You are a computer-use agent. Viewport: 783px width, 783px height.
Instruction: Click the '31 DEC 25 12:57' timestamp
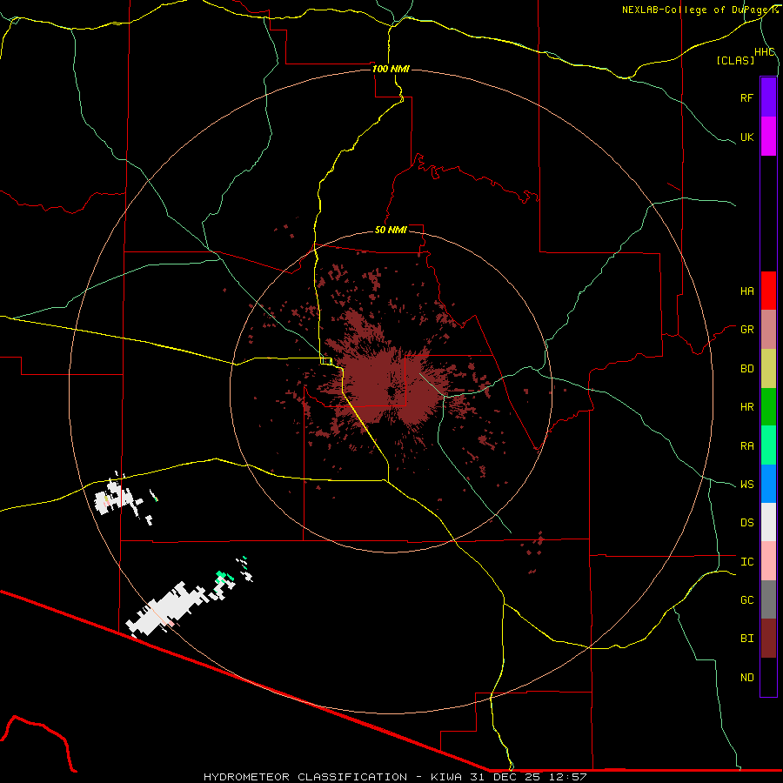(x=528, y=777)
